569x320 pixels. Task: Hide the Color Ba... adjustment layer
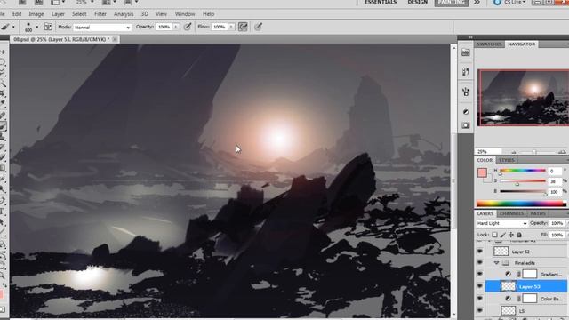(x=480, y=299)
